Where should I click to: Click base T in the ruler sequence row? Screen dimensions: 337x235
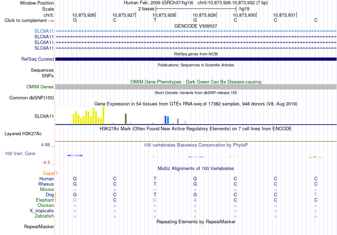pos(155,20)
